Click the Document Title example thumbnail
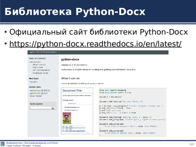Screen dimensions: 196x147 [x=77, y=111]
